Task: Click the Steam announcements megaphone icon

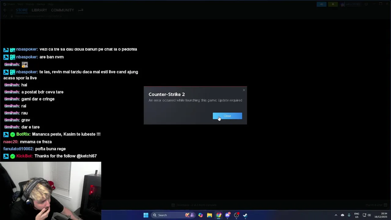Action: point(321,4)
